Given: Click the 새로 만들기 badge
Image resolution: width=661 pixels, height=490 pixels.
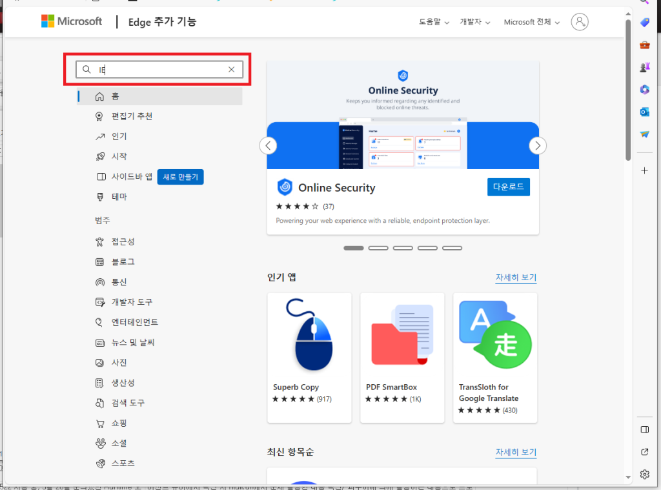Looking at the screenshot, I should point(181,177).
